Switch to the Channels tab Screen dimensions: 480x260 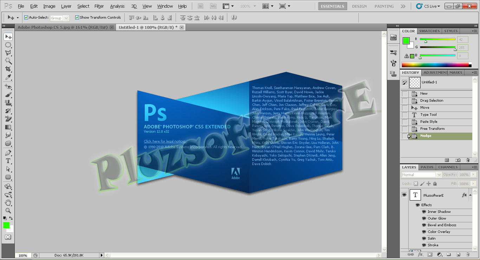448,167
